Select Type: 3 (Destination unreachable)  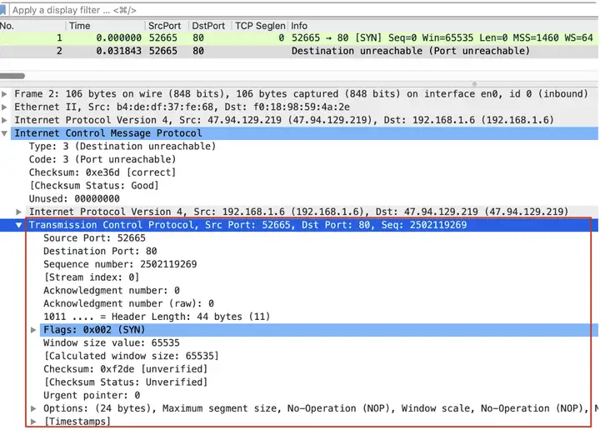pyautogui.click(x=122, y=146)
